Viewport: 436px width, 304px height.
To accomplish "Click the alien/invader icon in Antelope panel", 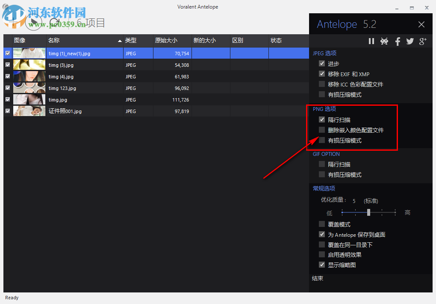I will click(x=384, y=41).
